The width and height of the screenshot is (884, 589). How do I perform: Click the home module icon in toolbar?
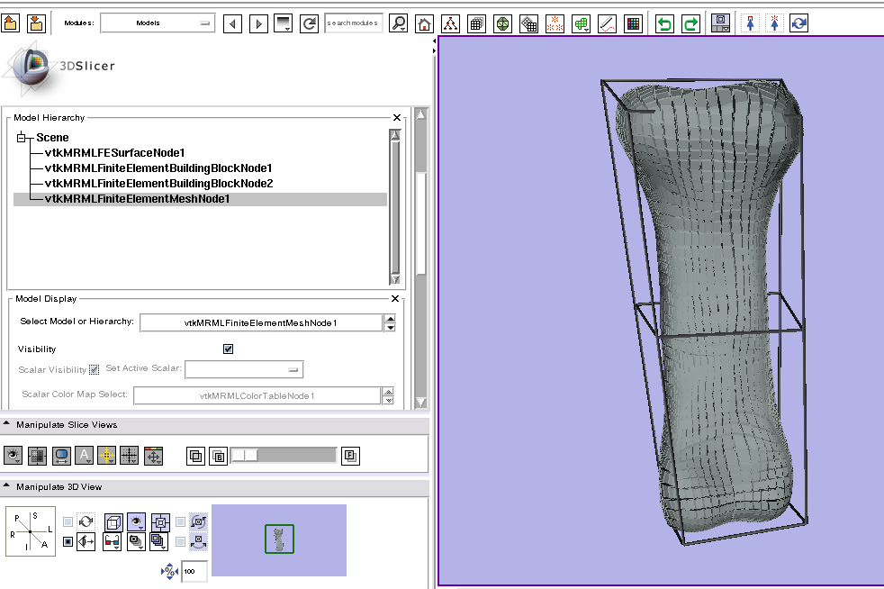[424, 23]
